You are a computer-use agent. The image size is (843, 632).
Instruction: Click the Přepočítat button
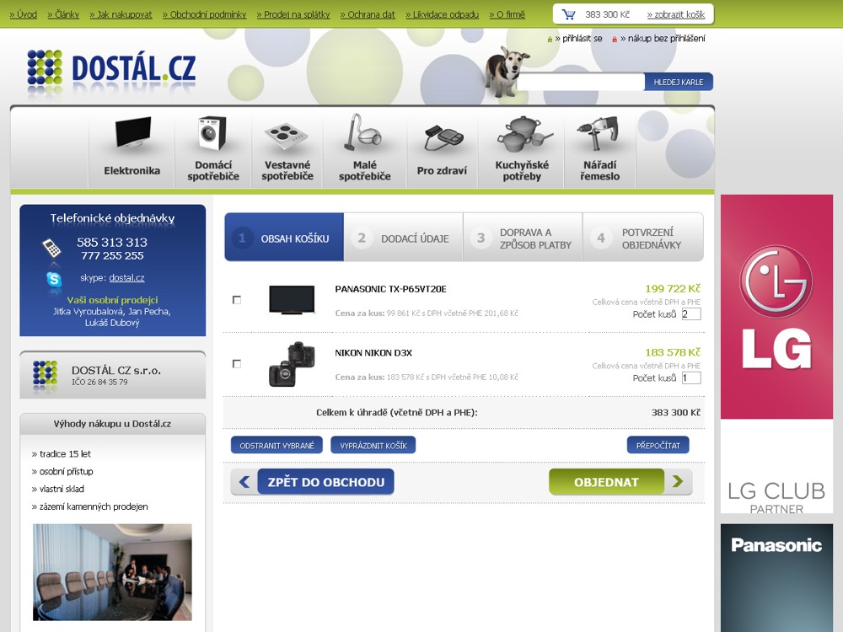658,445
